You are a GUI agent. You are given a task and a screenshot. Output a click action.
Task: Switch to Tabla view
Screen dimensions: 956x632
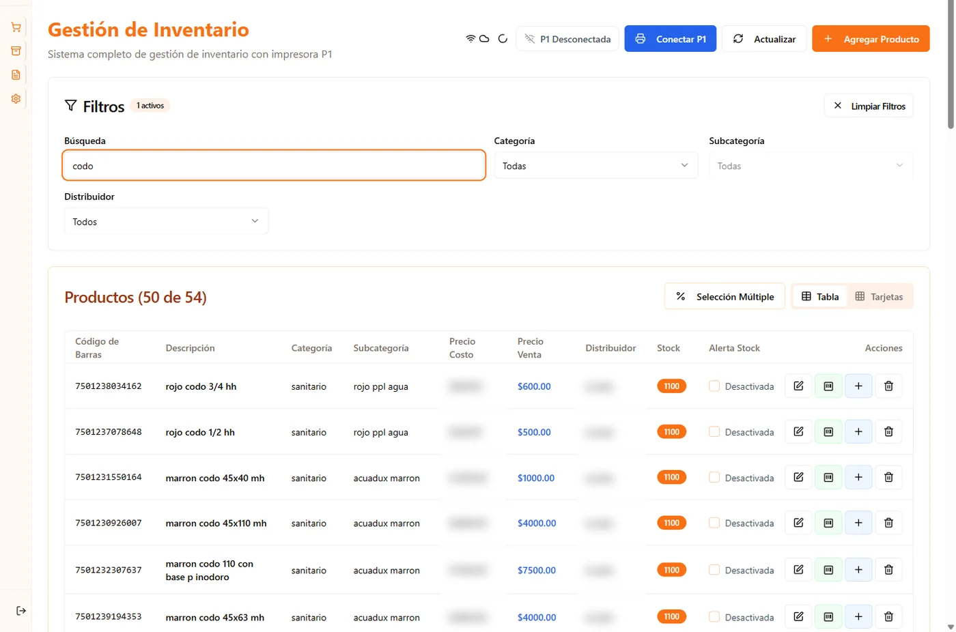[x=819, y=296]
